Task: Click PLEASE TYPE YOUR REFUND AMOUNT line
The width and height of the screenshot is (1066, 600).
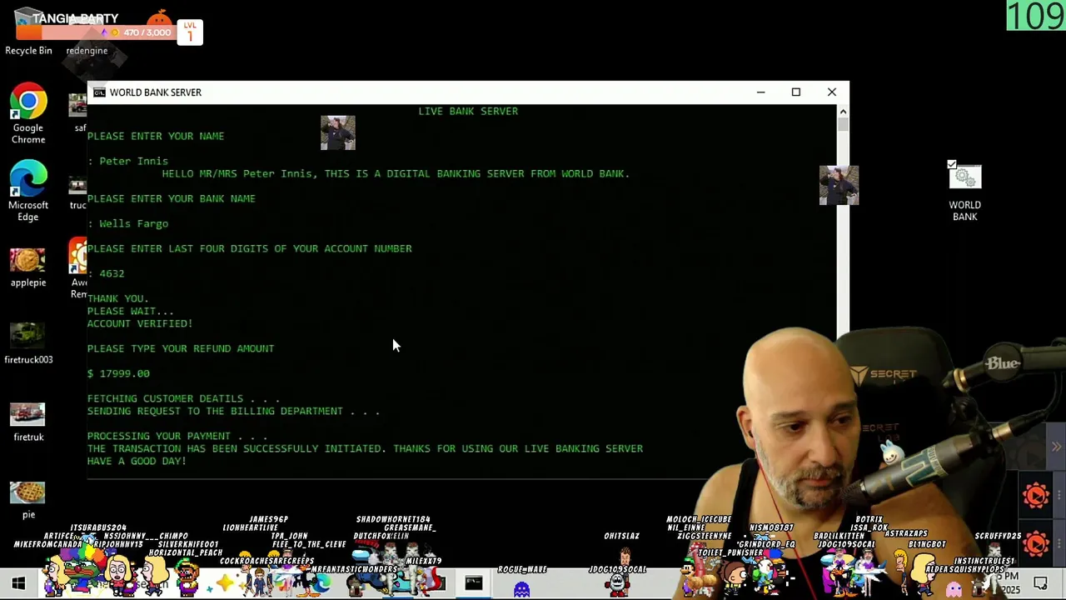Action: [x=181, y=348]
